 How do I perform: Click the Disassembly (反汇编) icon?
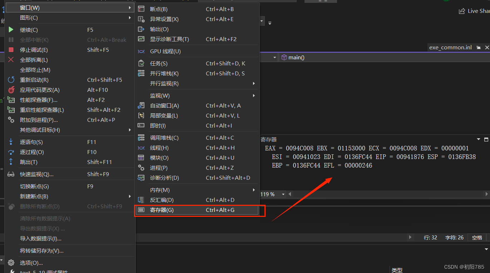coord(141,200)
